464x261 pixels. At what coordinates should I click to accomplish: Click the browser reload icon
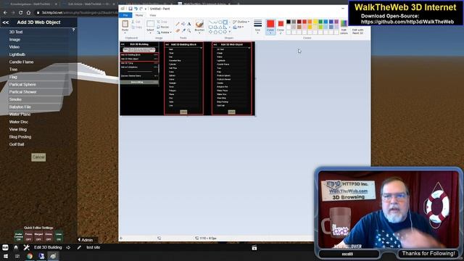pos(20,12)
